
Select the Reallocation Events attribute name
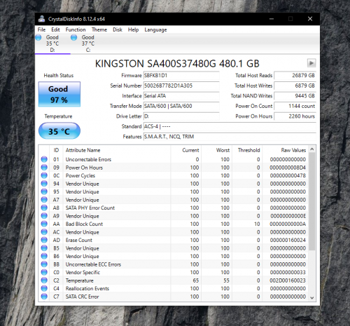click(87, 288)
